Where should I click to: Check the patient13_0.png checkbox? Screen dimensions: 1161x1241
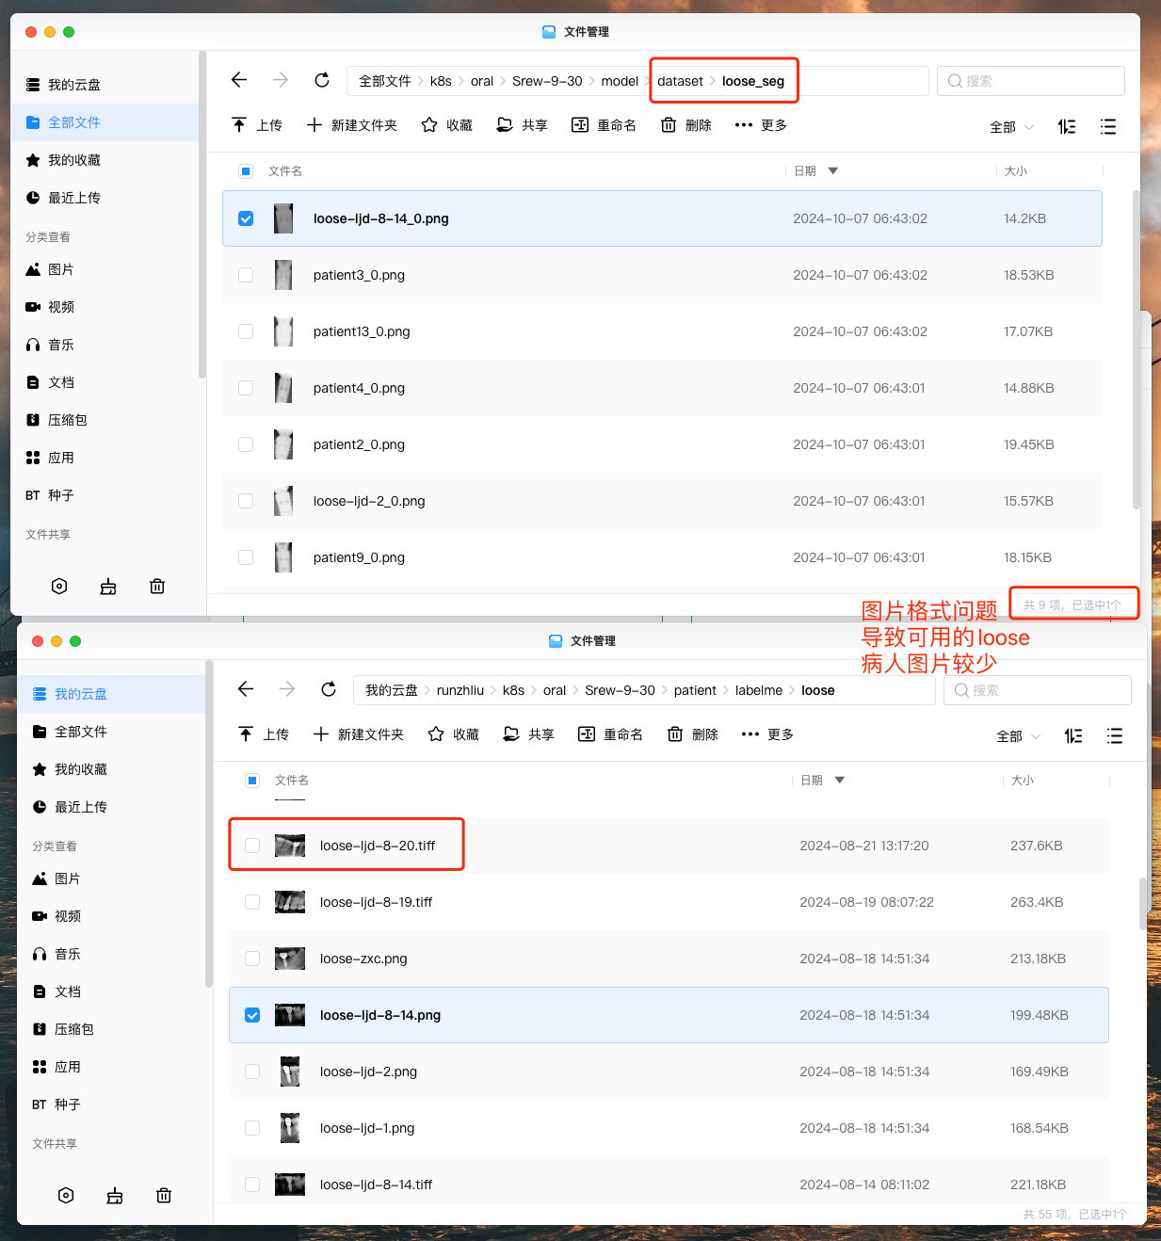pyautogui.click(x=246, y=331)
